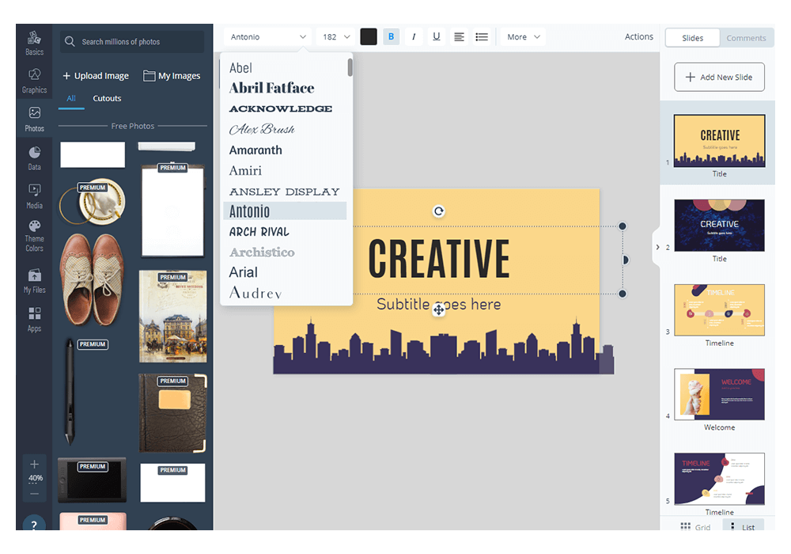This screenshot has height=554, width=791.
Task: Switch to the Comments tab
Action: [x=746, y=38]
